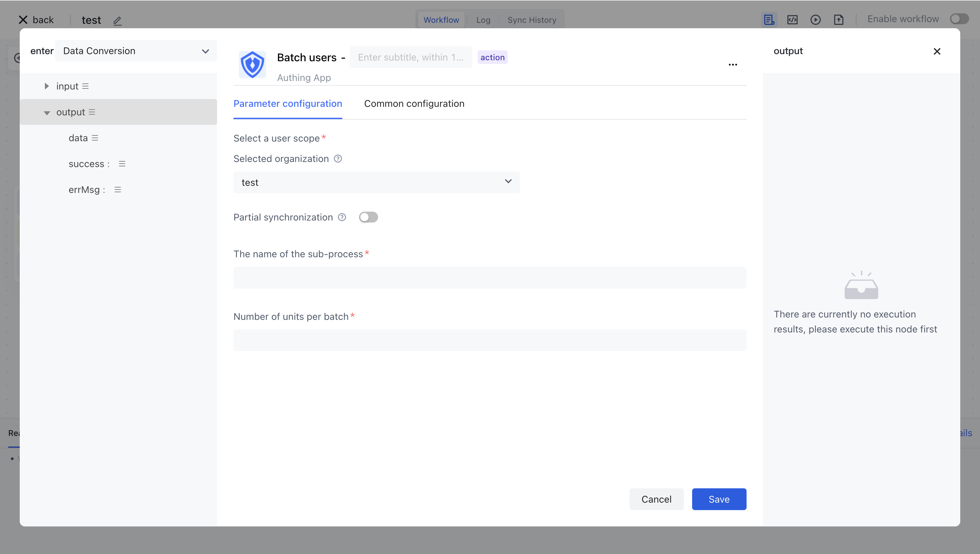Open the Data Conversion dropdown
980x554 pixels.
[x=136, y=51]
